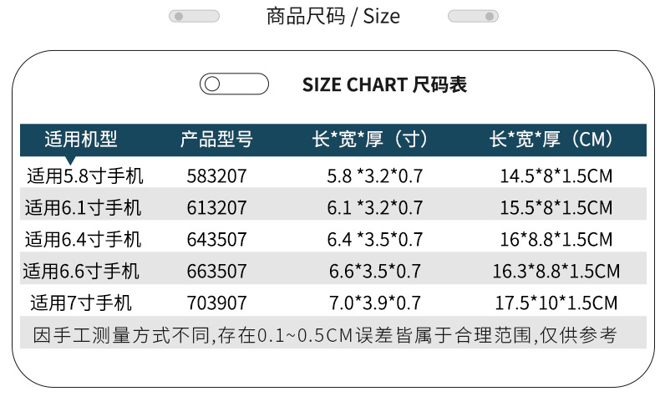660x402 pixels.
Task: Click product model 583207
Action: [x=217, y=176]
